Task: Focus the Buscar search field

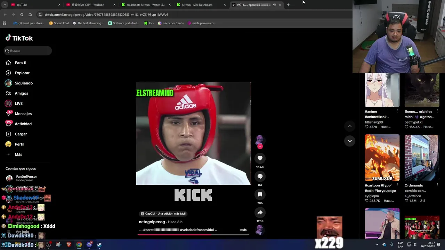Action: (x=28, y=51)
